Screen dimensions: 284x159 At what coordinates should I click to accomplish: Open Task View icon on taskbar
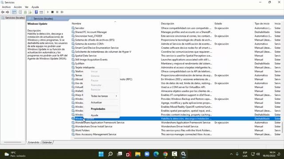(x=119, y=154)
